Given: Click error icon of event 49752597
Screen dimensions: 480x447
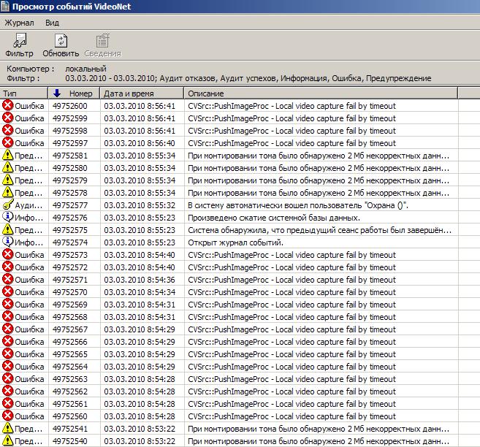Looking at the screenshot, I should (x=7, y=143).
